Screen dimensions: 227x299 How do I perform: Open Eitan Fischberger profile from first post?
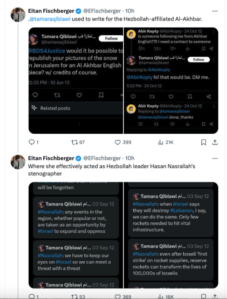[x=51, y=11]
